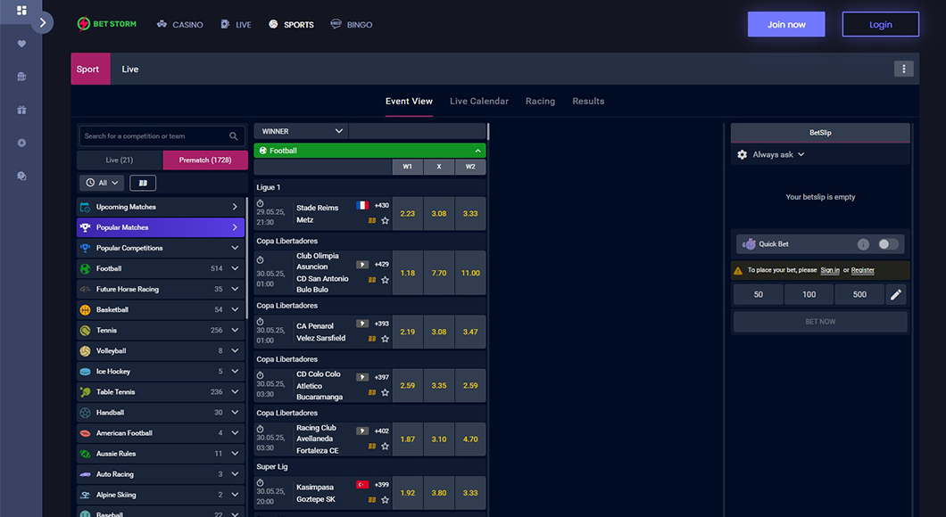
Task: Click the Bet Storm logo
Action: pyautogui.click(x=107, y=24)
